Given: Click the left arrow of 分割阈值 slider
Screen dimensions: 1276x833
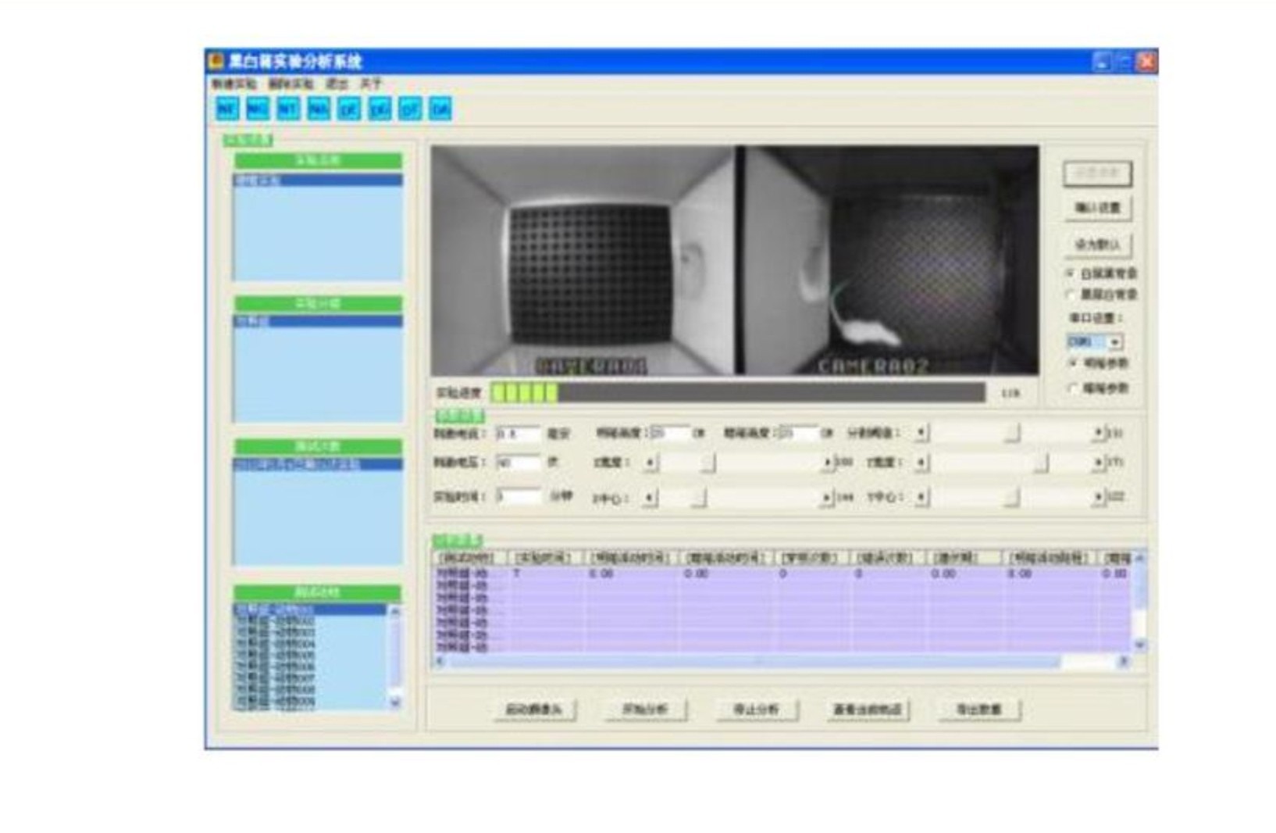Looking at the screenshot, I should click(921, 433).
